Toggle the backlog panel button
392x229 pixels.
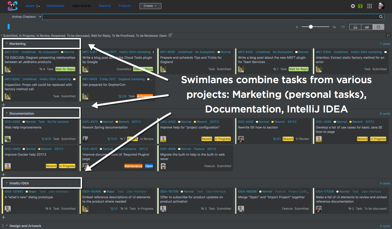coord(355,27)
